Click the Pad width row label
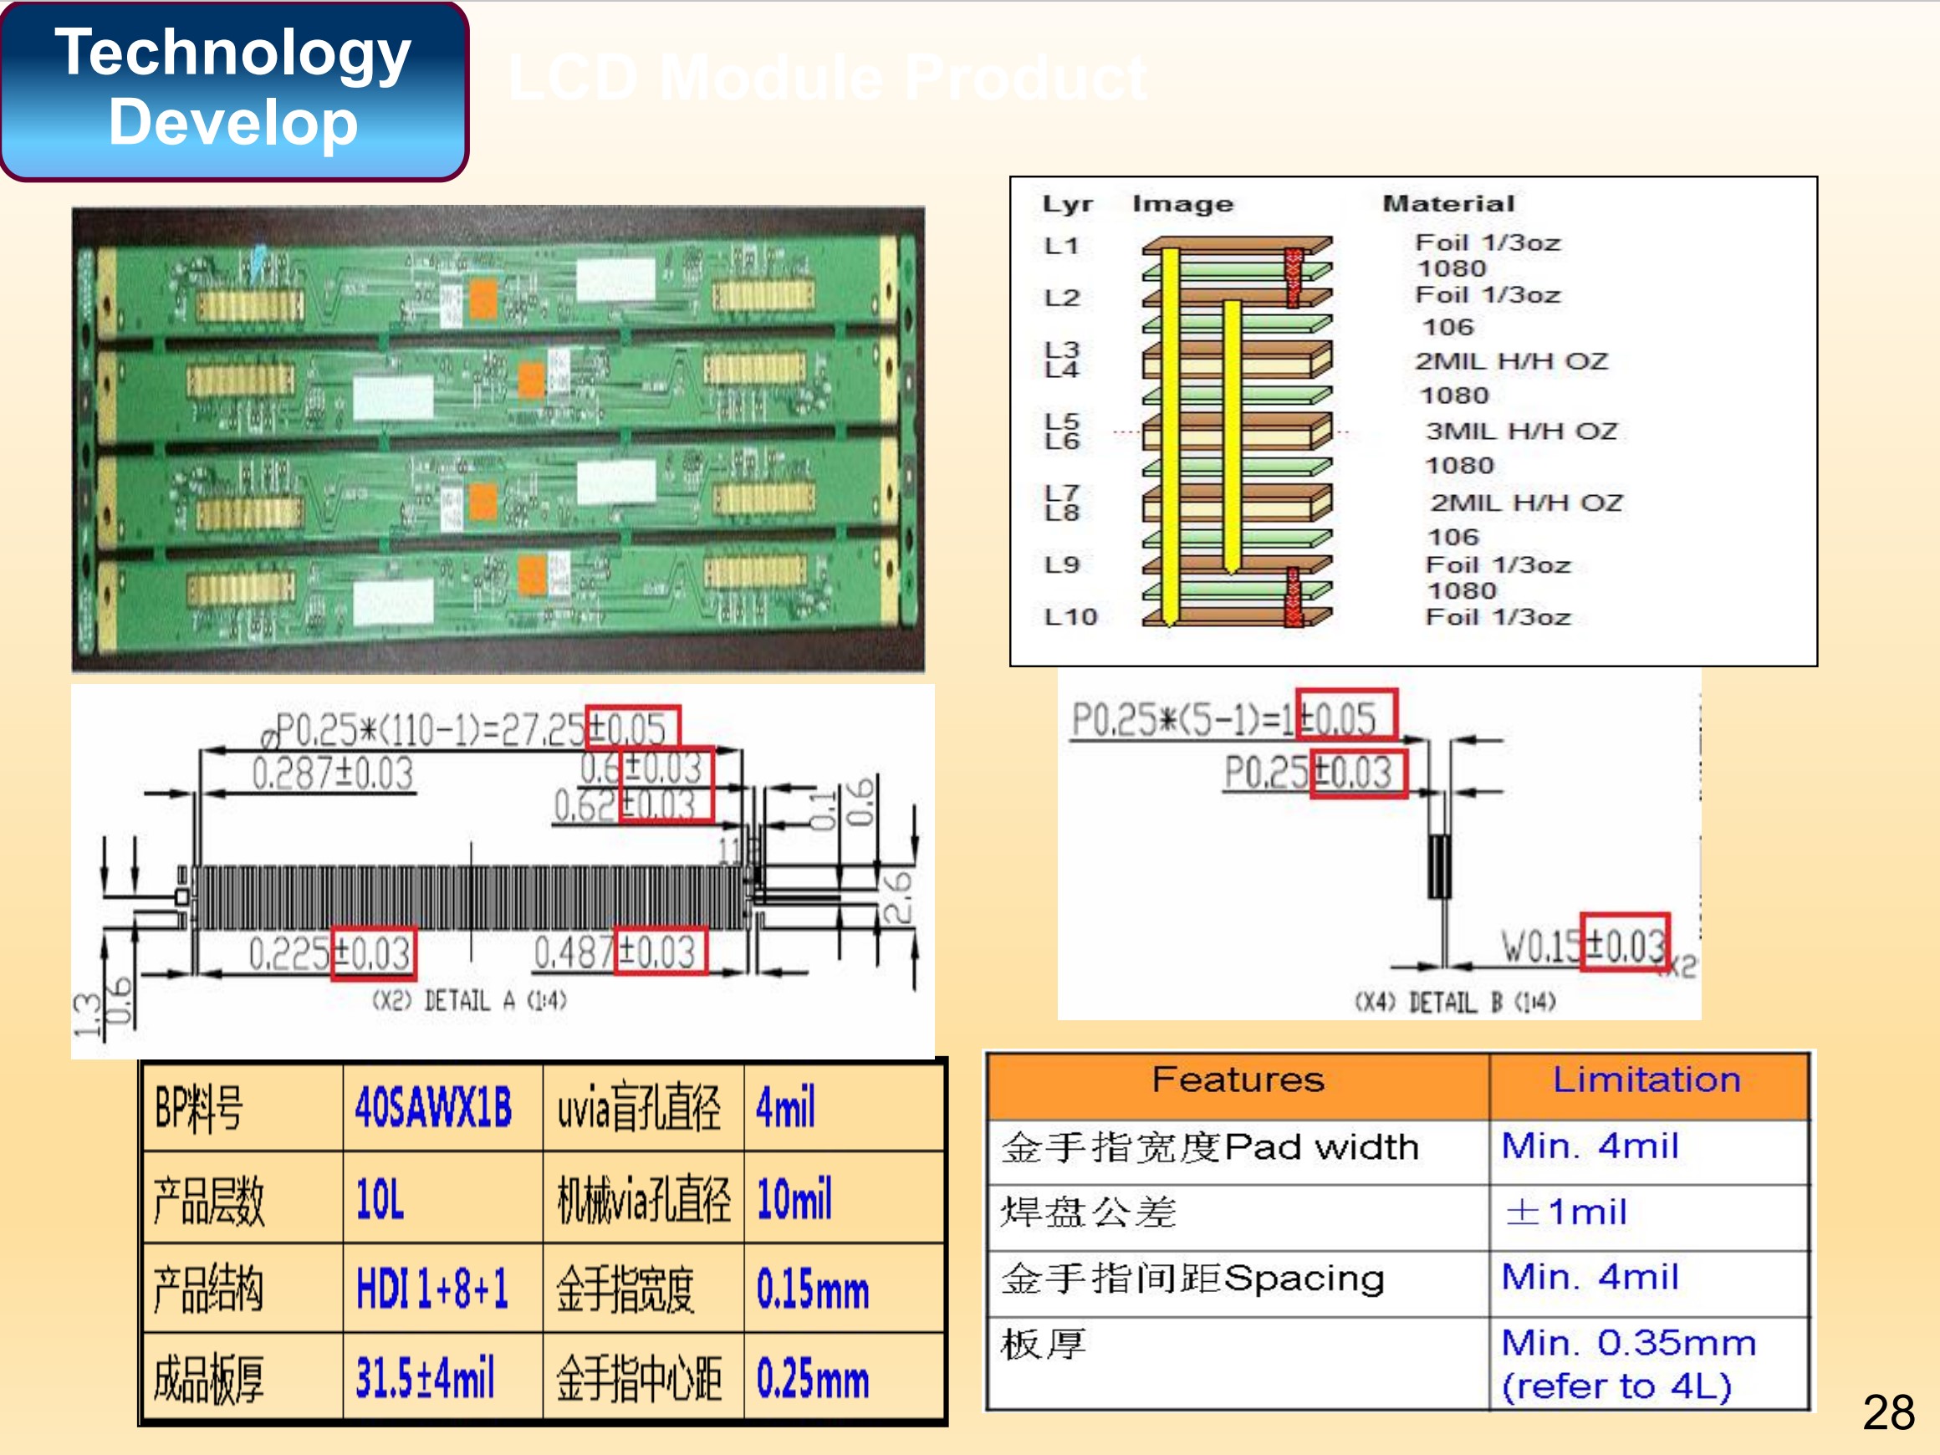Viewport: 1940px width, 1455px height. click(1210, 1148)
